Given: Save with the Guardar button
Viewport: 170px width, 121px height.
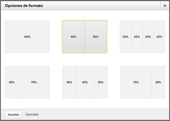Looking at the screenshot, I should pyautogui.click(x=13, y=115).
